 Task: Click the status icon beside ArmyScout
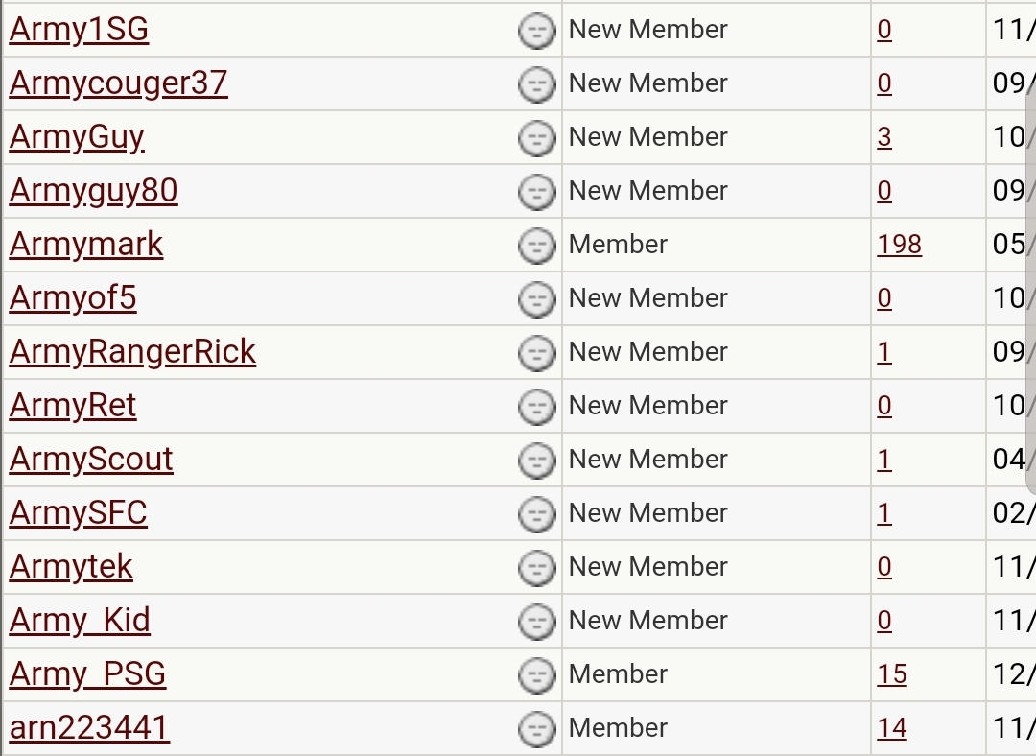point(537,461)
